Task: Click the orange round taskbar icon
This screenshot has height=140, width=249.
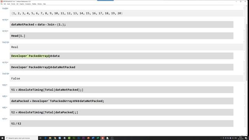Action: tap(88, 138)
